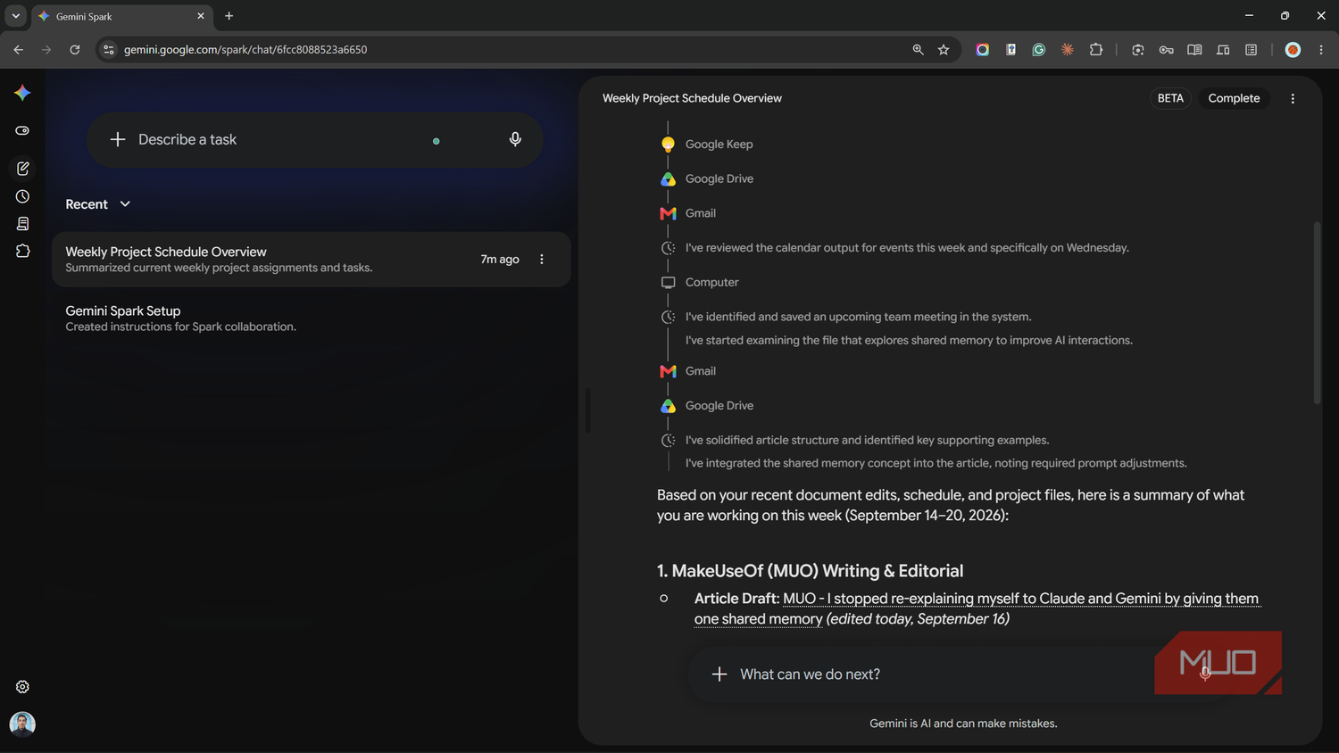Screen dimensions: 1339x753
Task: Select the Gemini Spark browser tab
Action: coord(121,16)
